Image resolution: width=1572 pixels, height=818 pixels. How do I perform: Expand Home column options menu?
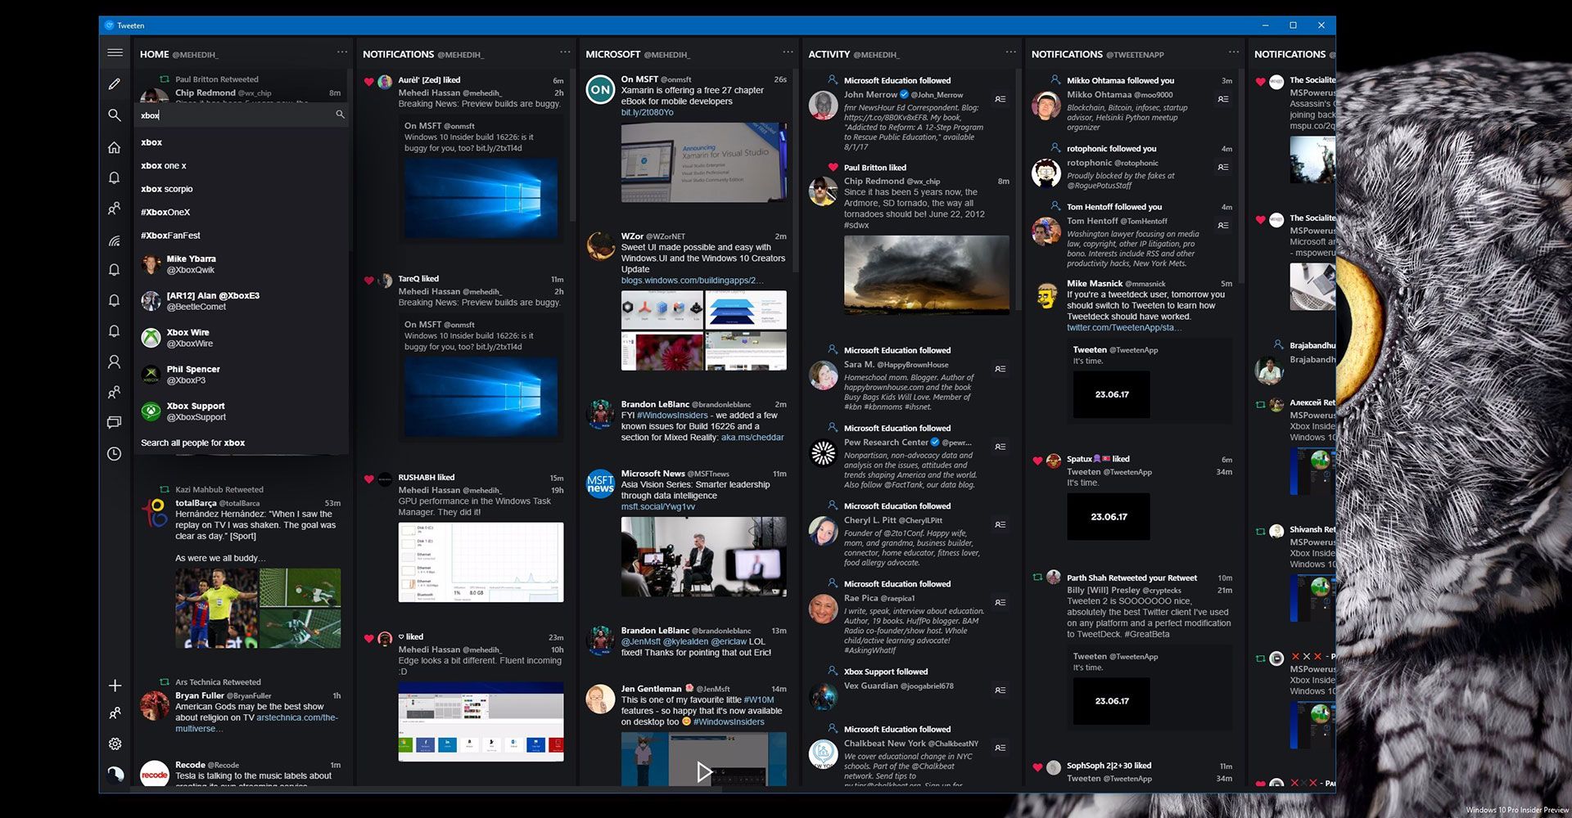click(x=342, y=52)
